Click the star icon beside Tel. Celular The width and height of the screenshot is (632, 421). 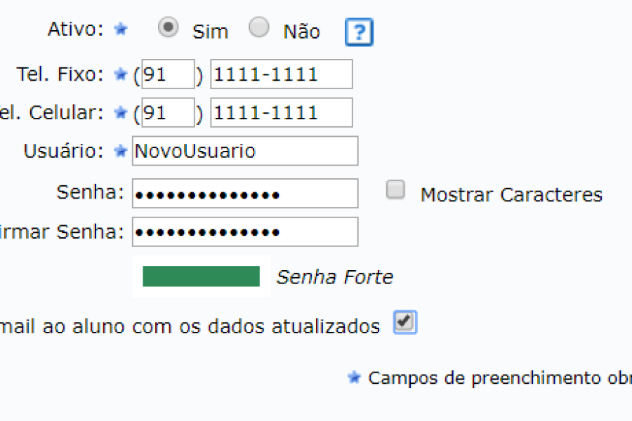pos(121,112)
